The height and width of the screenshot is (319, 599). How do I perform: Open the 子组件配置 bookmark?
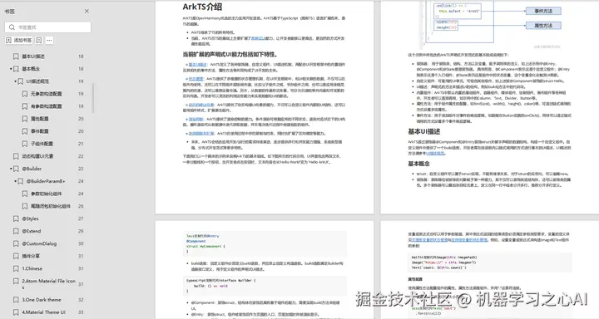42,144
